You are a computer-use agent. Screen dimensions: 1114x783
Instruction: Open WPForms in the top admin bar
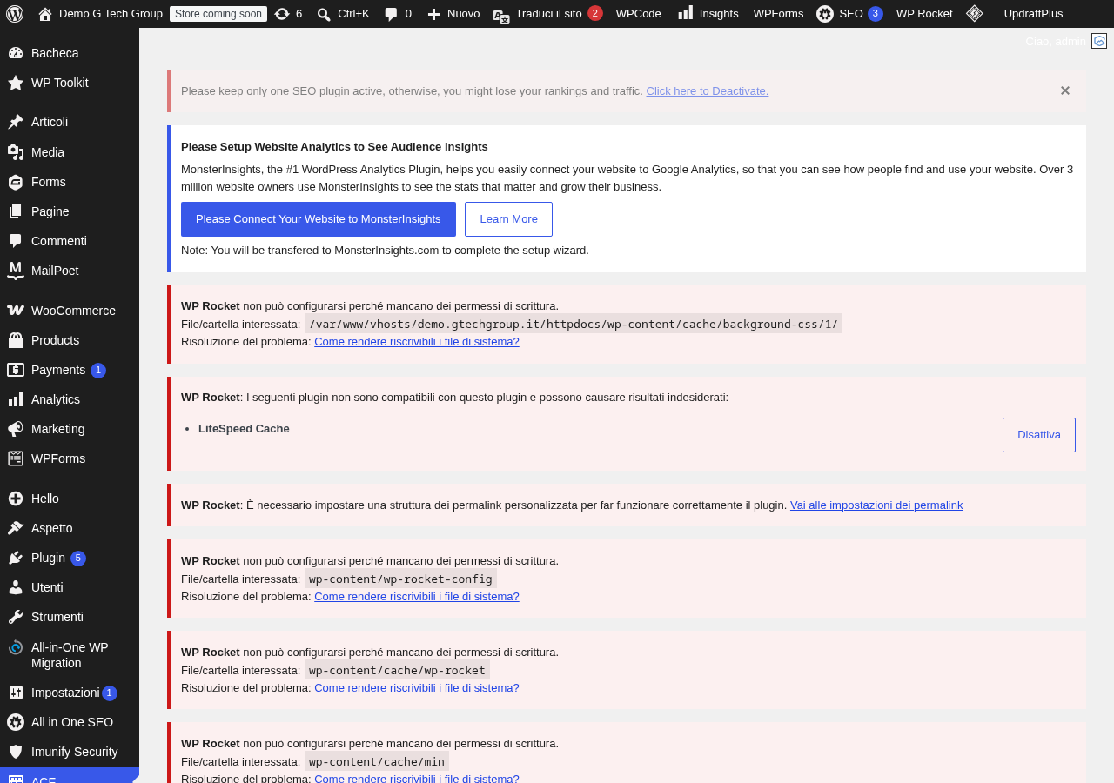(x=778, y=14)
